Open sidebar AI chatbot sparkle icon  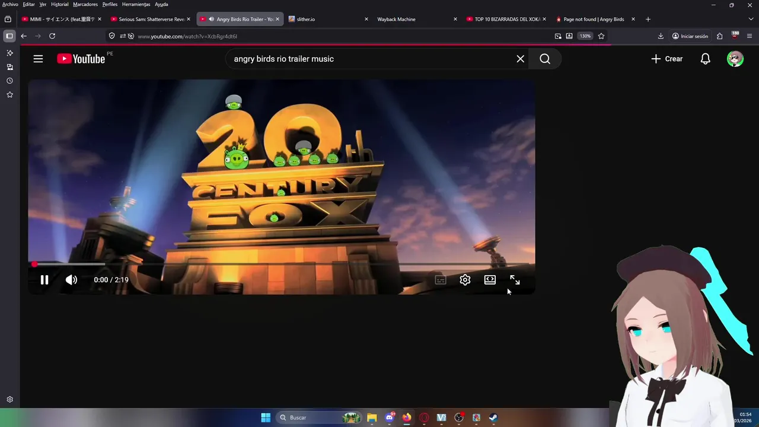[x=9, y=53]
